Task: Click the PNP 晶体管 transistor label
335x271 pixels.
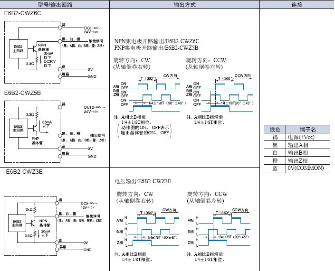Action: click(x=37, y=140)
